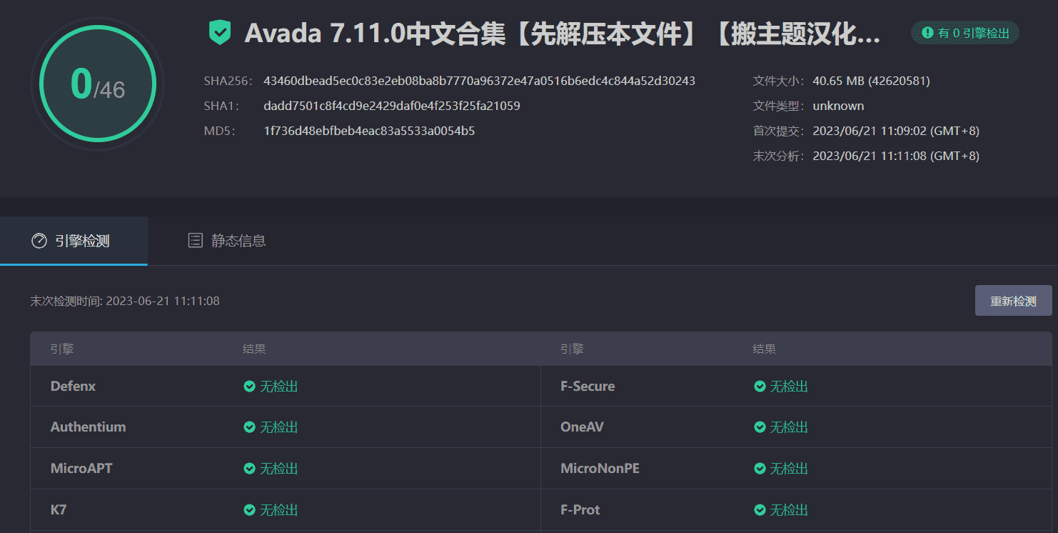
Task: Click the list icon on 静态信息 tab
Action: [x=195, y=241]
